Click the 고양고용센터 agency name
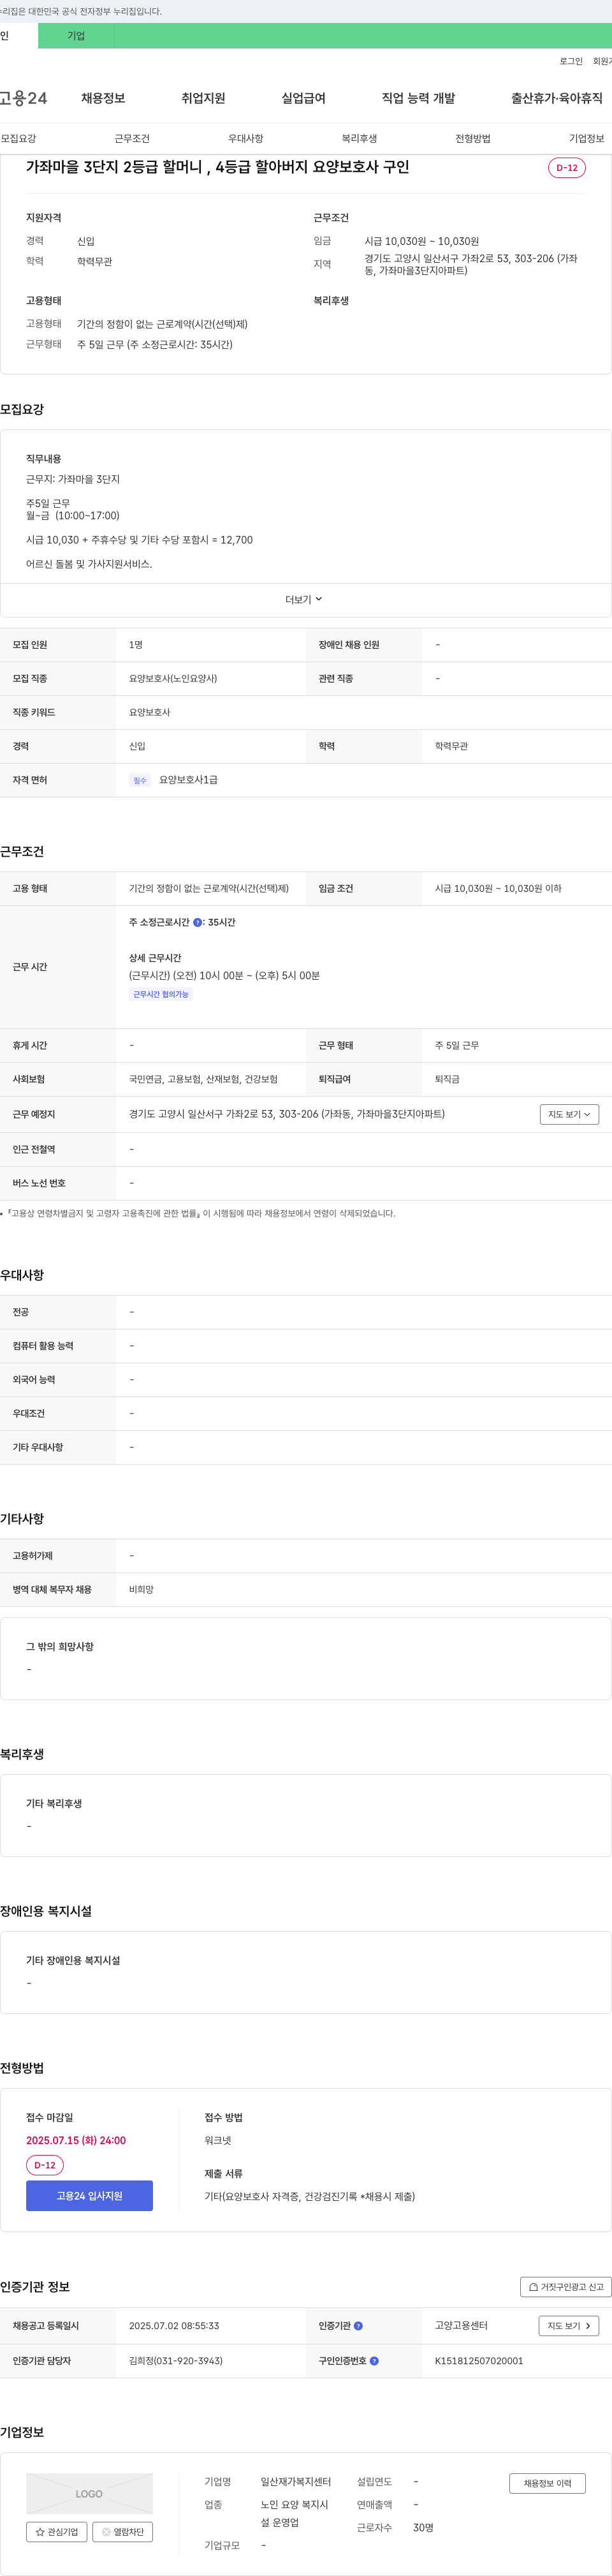 (x=461, y=2326)
